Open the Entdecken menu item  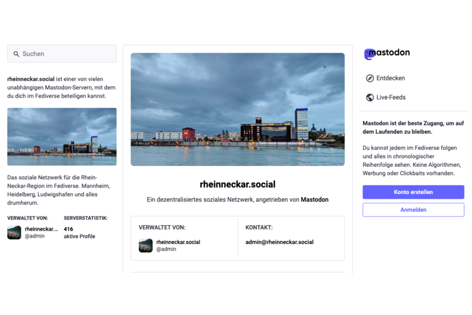[x=385, y=78]
